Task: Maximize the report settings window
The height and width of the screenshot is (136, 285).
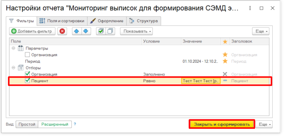Action: click(261, 8)
